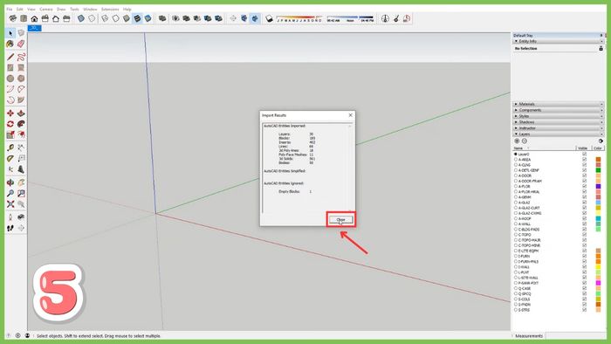Image resolution: width=611 pixels, height=344 pixels.
Task: Choose the Scale tool
Action: click(x=10, y=134)
